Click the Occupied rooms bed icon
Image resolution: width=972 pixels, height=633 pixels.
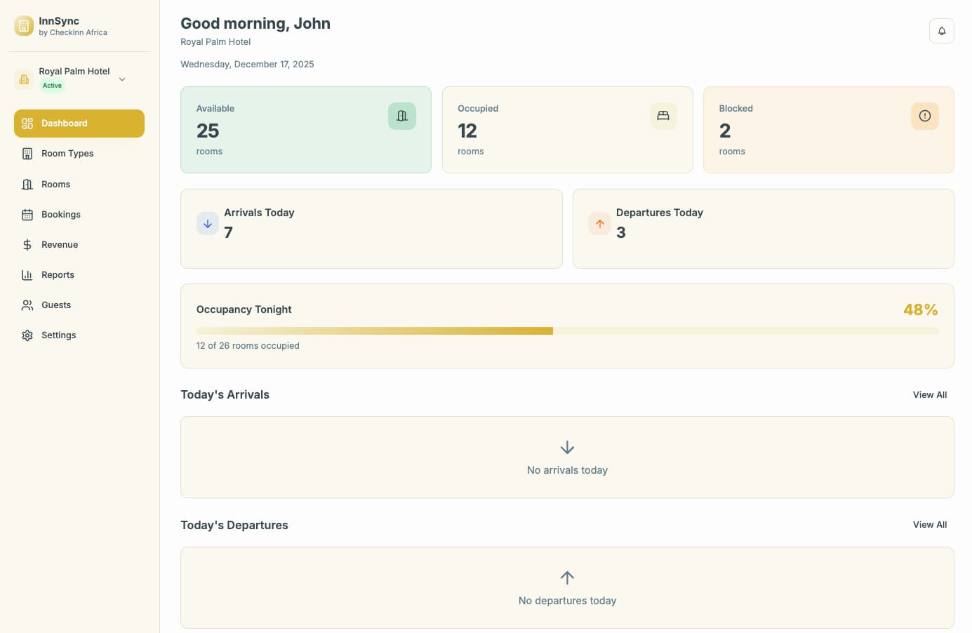point(663,116)
